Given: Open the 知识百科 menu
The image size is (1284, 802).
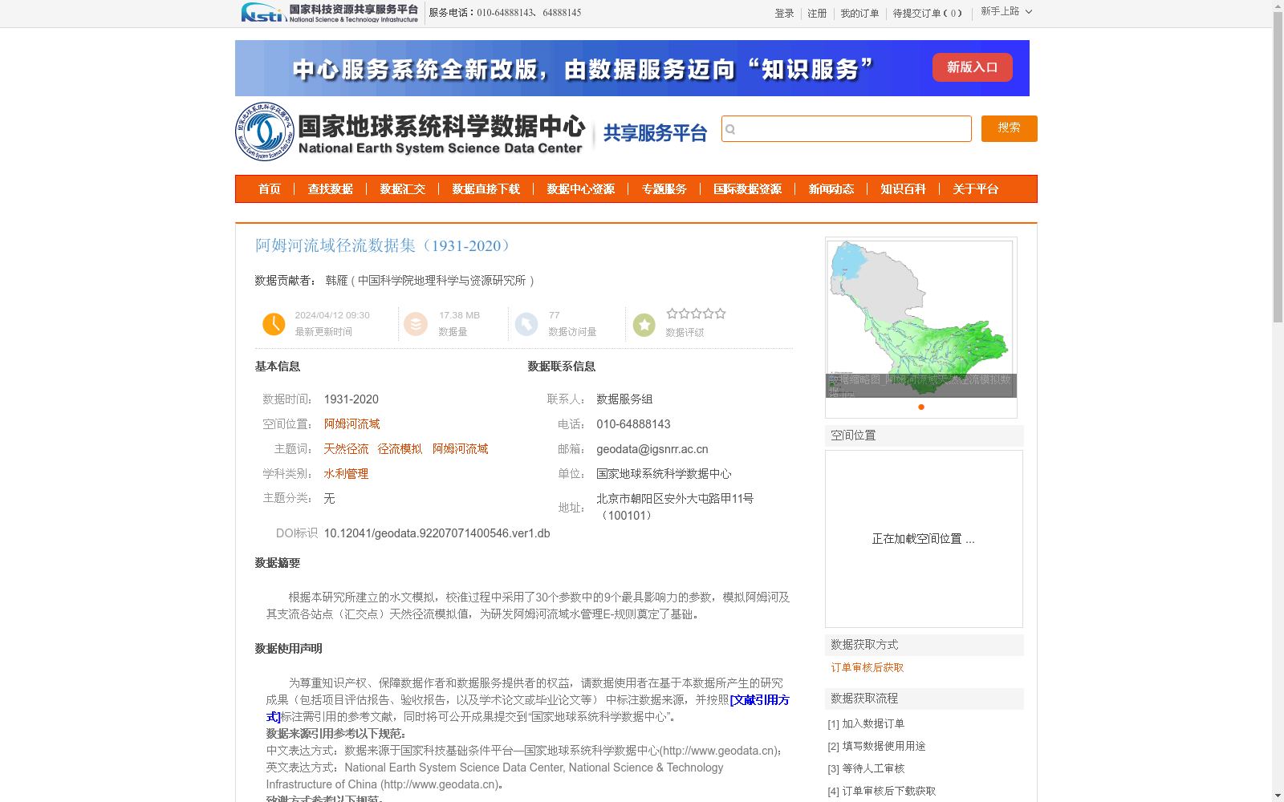Looking at the screenshot, I should point(904,189).
